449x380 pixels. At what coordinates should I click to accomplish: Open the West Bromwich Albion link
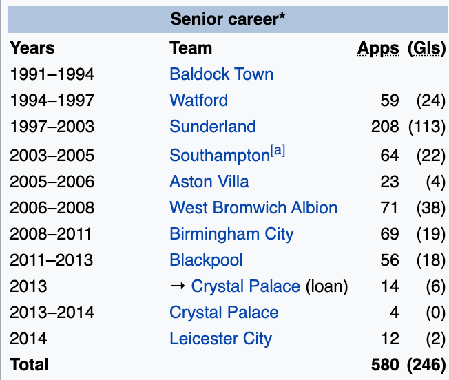pyautogui.click(x=253, y=208)
